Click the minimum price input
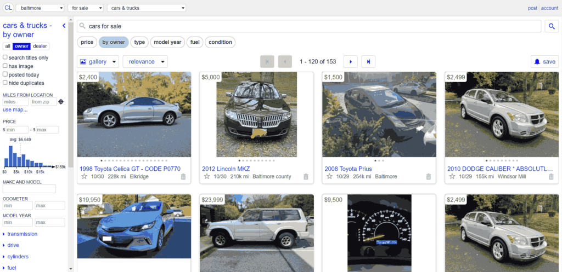Screen dimensions: 562x272 [x=17, y=129]
